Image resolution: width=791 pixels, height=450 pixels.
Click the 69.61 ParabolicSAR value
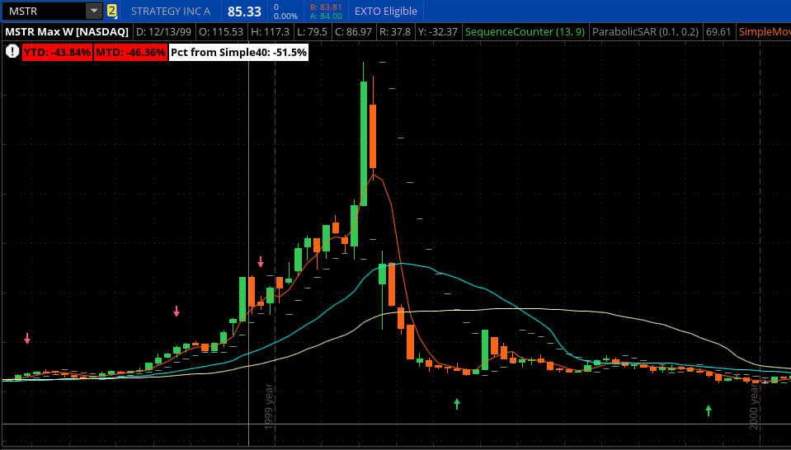click(x=718, y=32)
